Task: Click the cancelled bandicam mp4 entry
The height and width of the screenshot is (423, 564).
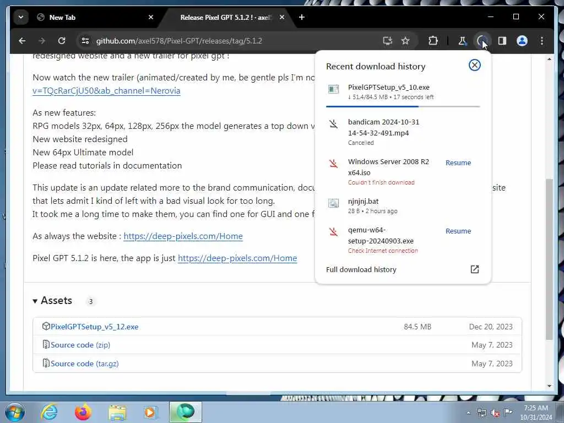Action: 403,132
